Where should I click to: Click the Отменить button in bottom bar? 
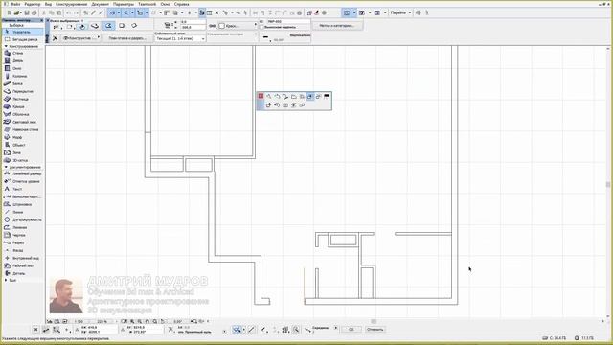click(375, 330)
